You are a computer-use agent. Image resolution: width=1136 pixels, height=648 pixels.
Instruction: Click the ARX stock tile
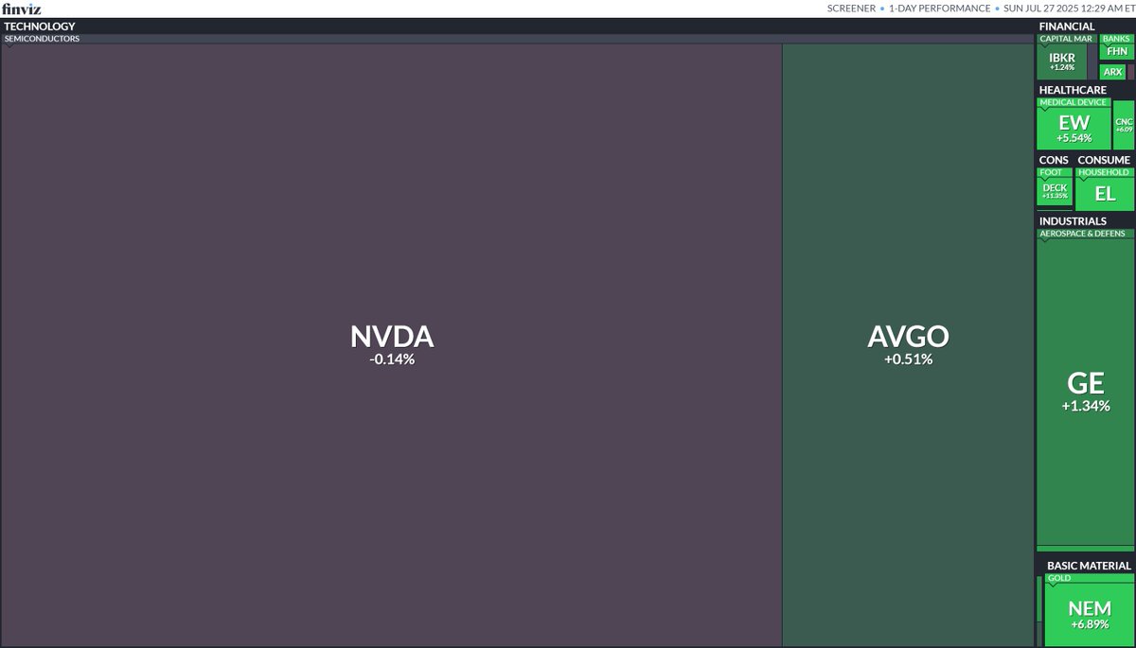[1113, 72]
